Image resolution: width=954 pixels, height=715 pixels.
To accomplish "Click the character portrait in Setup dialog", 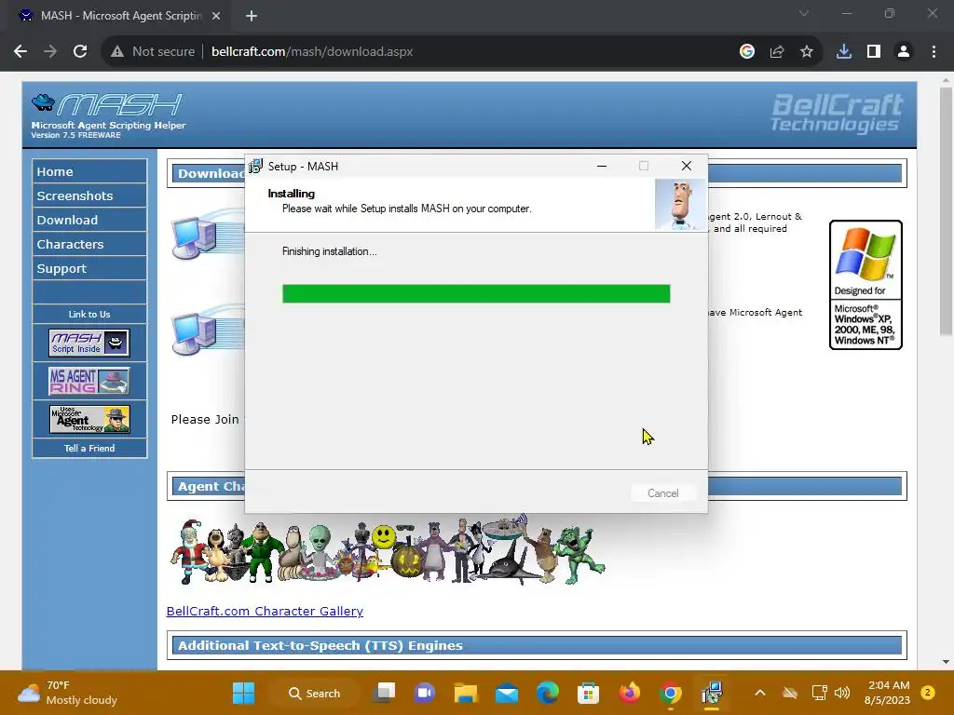I will click(680, 204).
